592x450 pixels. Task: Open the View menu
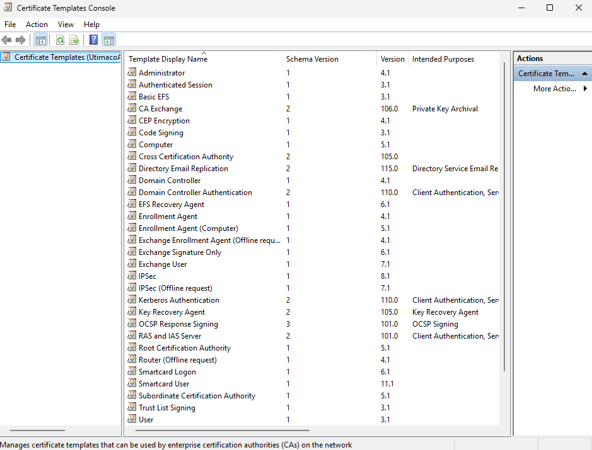coord(66,25)
